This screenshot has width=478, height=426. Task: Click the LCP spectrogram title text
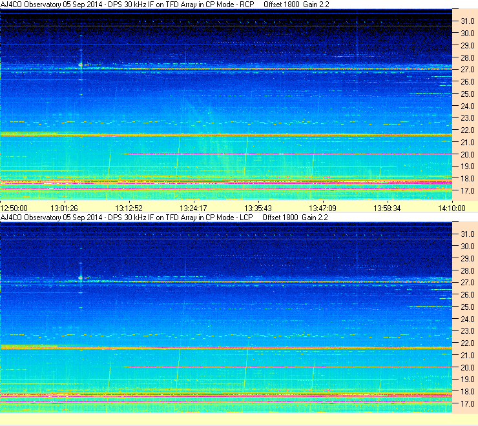click(164, 218)
